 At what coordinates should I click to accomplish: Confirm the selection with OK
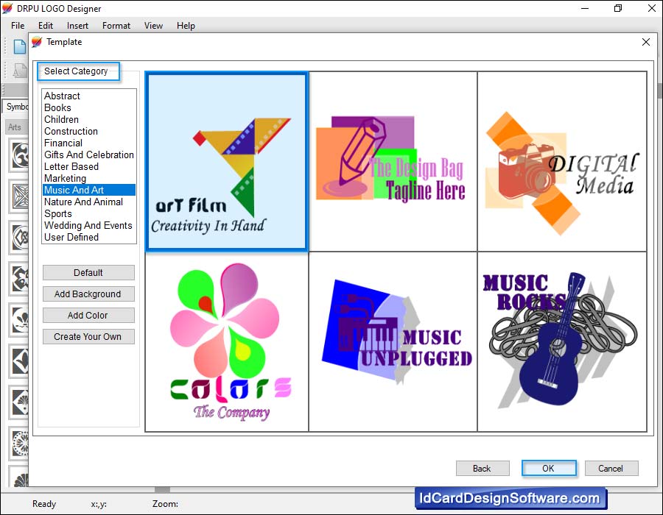click(548, 469)
